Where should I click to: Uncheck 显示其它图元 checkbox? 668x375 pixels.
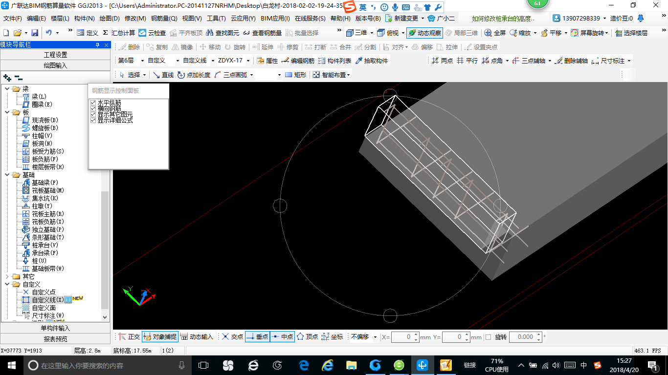[93, 114]
